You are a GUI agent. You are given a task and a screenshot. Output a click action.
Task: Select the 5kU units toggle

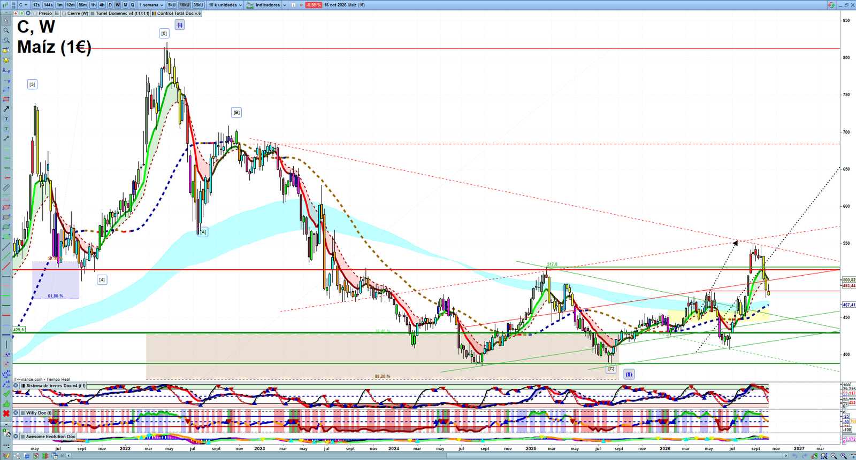coord(172,5)
